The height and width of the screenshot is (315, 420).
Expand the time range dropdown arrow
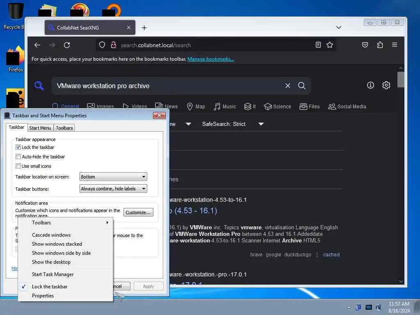click(x=188, y=124)
